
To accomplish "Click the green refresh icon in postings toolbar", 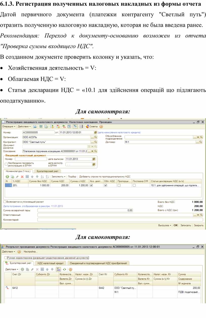I will 65,269.
